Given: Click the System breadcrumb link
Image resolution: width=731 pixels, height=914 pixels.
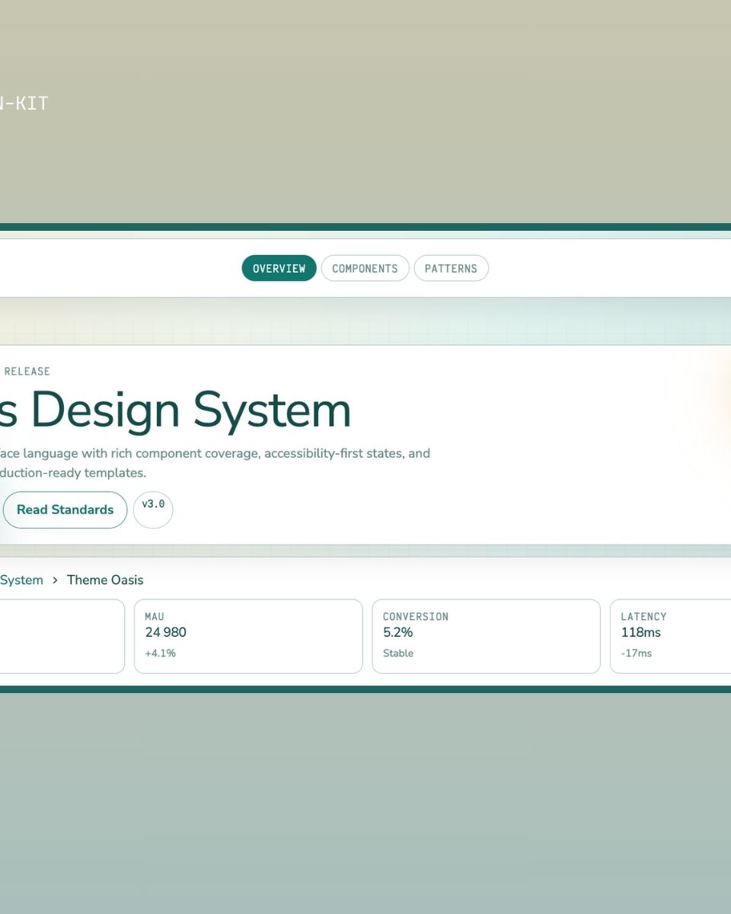Looking at the screenshot, I should click(x=21, y=580).
